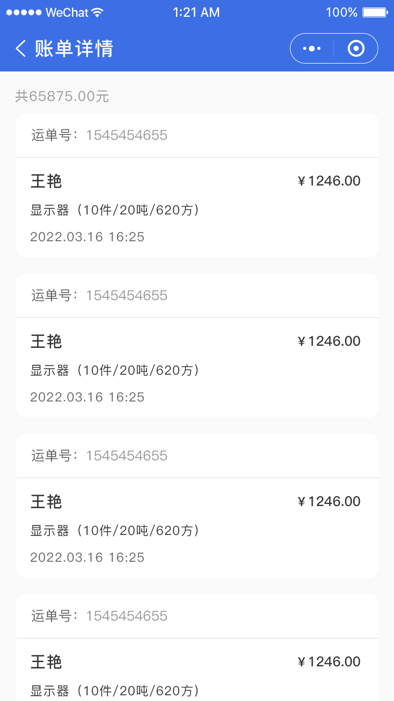Tap the third card's 显示器 goods description
394x701 pixels.
115,531
